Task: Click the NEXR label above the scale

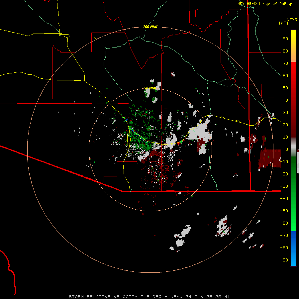Action: [x=292, y=20]
